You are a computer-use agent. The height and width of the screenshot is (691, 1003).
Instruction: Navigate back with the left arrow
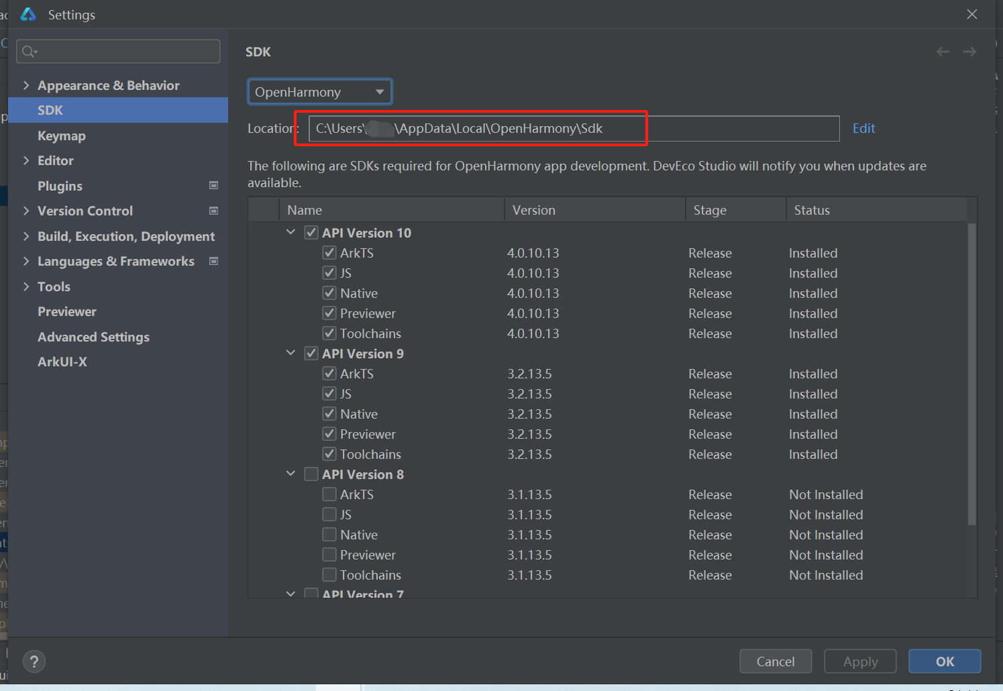coord(943,52)
